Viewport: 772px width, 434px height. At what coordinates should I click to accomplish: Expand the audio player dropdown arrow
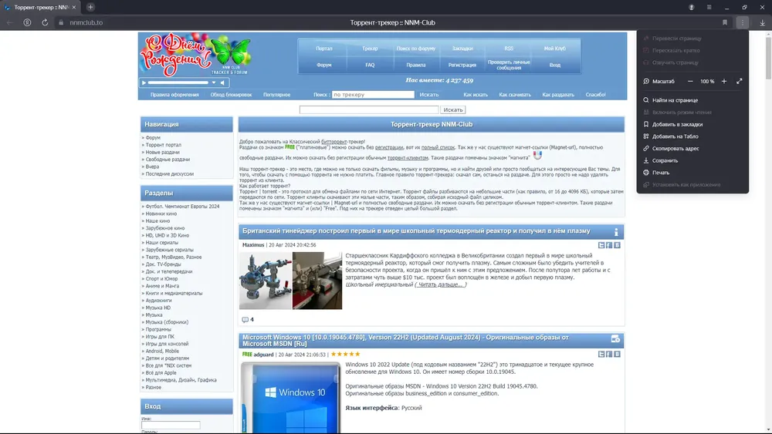pyautogui.click(x=214, y=82)
